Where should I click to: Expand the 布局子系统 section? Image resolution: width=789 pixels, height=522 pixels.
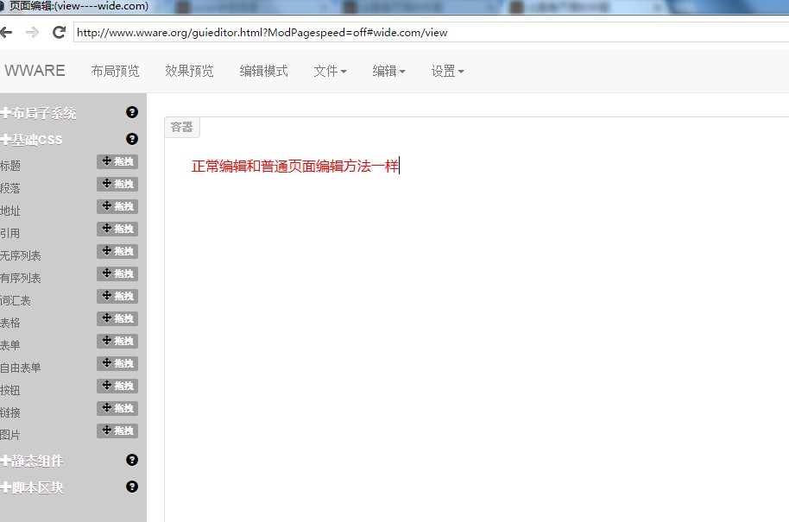pyautogui.click(x=39, y=113)
